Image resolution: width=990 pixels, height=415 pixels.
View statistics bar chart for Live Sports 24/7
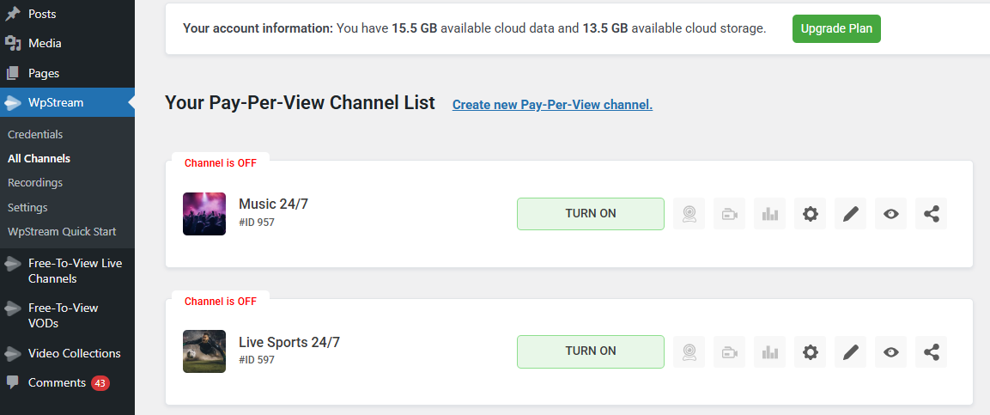(x=769, y=351)
